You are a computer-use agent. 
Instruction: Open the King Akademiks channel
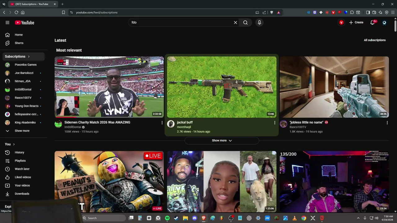[x=25, y=122]
